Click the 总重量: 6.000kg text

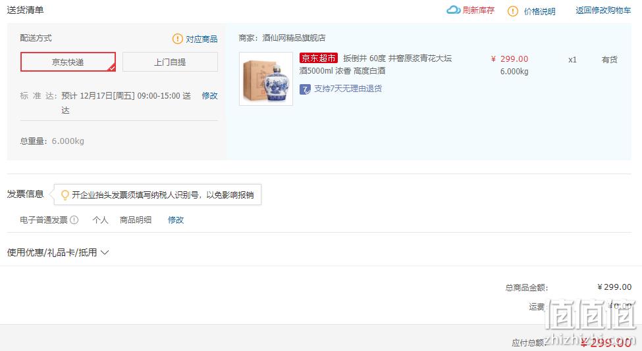pos(52,141)
